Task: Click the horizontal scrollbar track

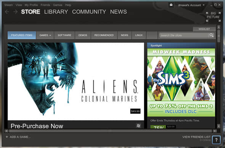Action: [110, 131]
